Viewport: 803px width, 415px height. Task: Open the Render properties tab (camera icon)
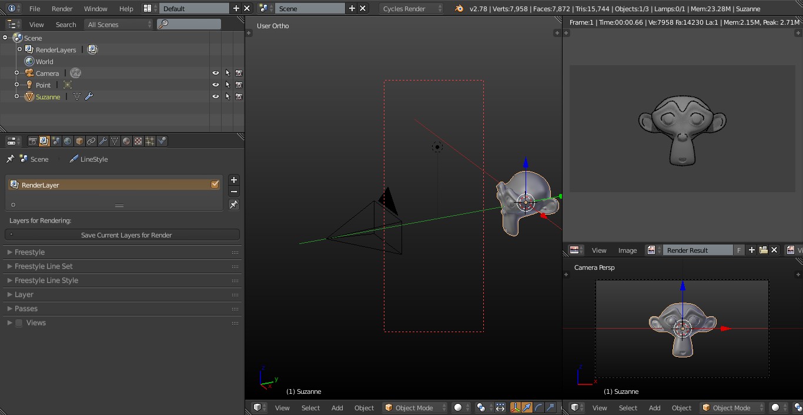(x=32, y=141)
